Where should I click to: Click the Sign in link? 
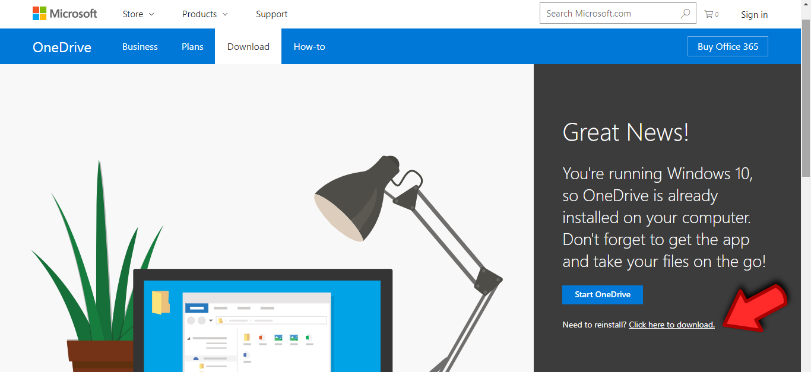click(x=754, y=15)
